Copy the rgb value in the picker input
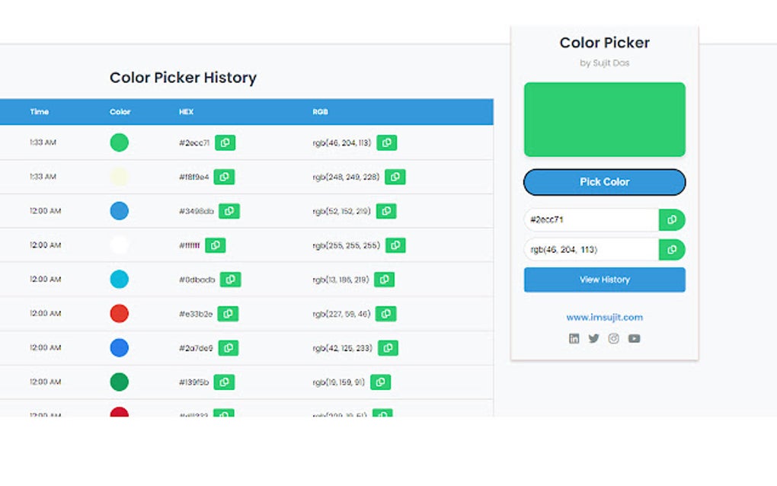The width and height of the screenshot is (777, 486). [x=672, y=249]
